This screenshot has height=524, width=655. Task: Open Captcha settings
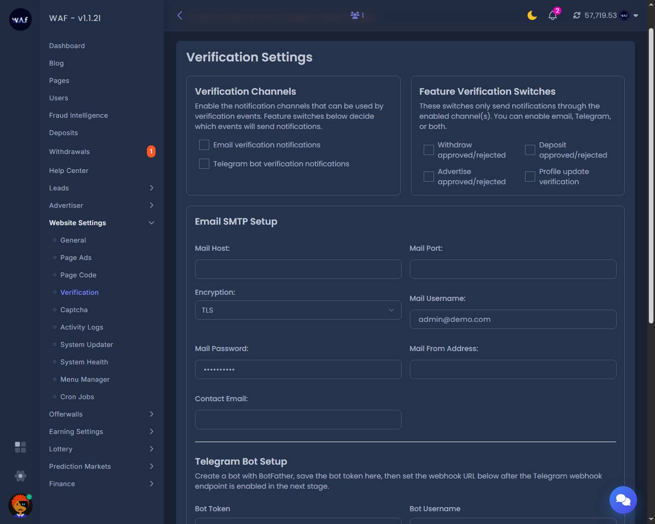pos(74,310)
